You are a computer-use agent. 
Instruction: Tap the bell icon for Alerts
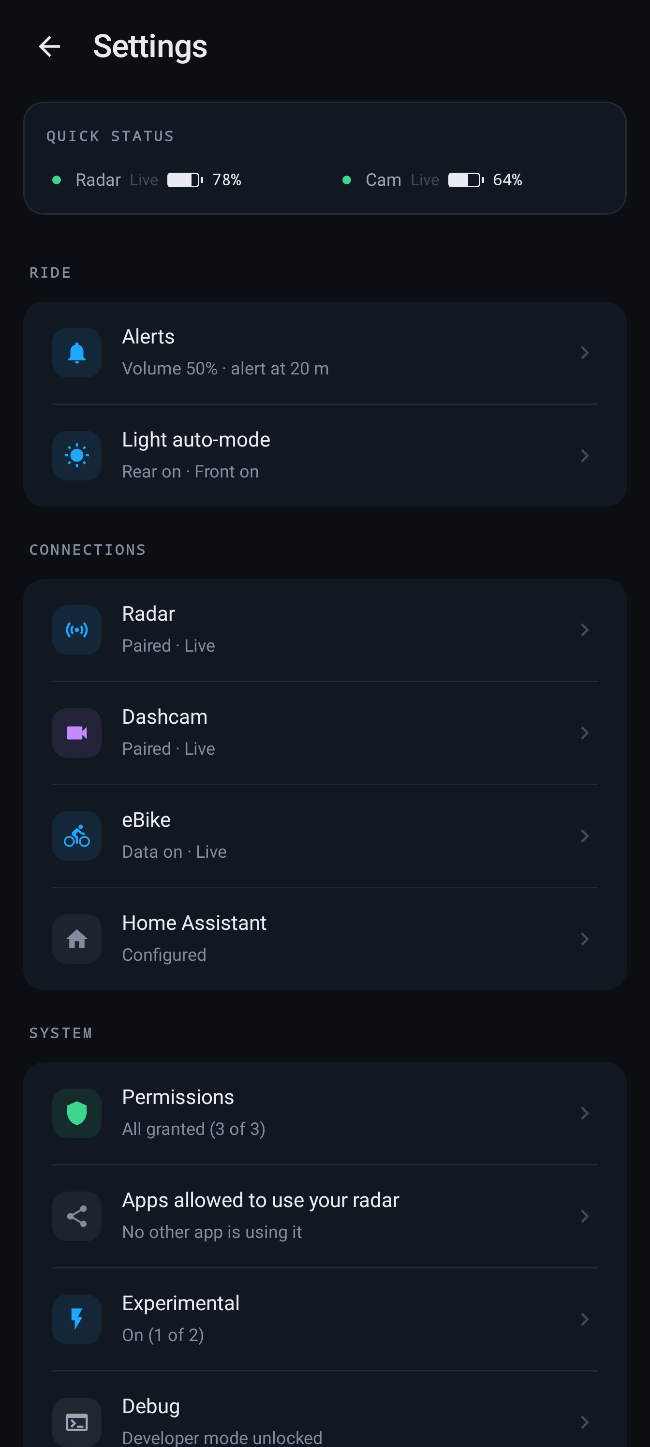click(77, 353)
